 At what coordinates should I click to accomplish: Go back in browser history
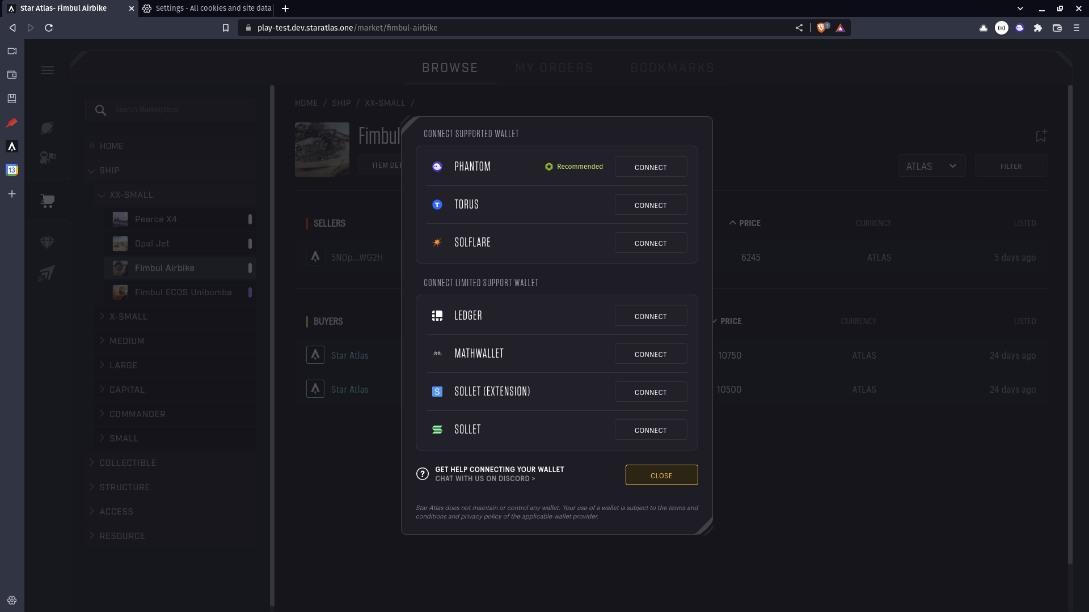12,28
